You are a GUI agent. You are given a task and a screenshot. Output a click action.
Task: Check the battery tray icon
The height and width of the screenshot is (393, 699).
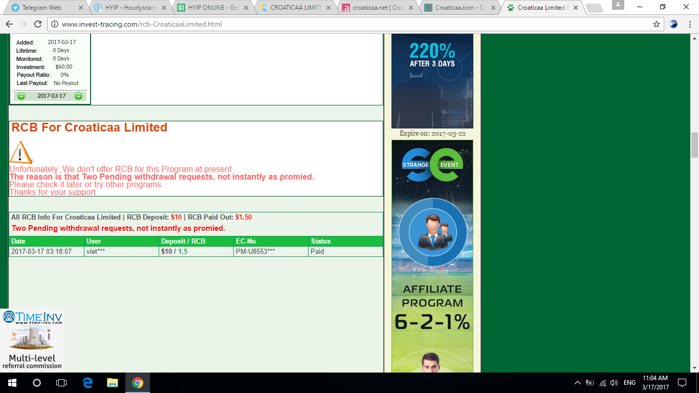(590, 383)
